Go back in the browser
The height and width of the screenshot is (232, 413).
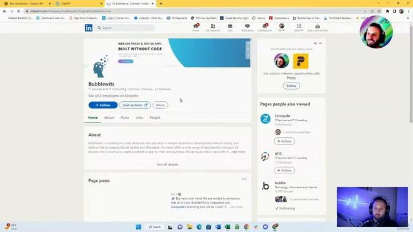pyautogui.click(x=5, y=11)
